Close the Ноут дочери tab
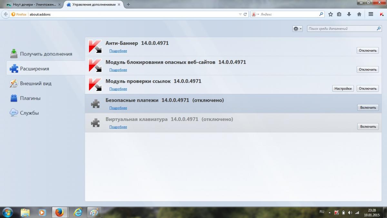Viewport: 387px width, 218px height. click(59, 5)
